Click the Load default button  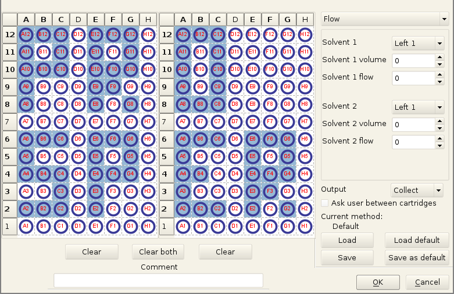coord(417,240)
